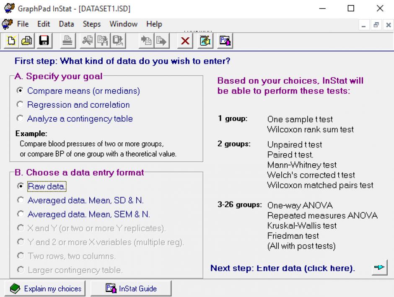Click the '(All with post tests)' text

301,246
